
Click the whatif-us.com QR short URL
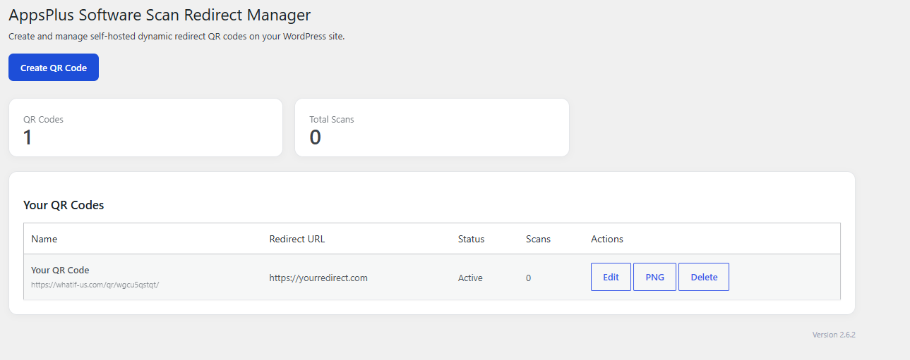point(95,285)
